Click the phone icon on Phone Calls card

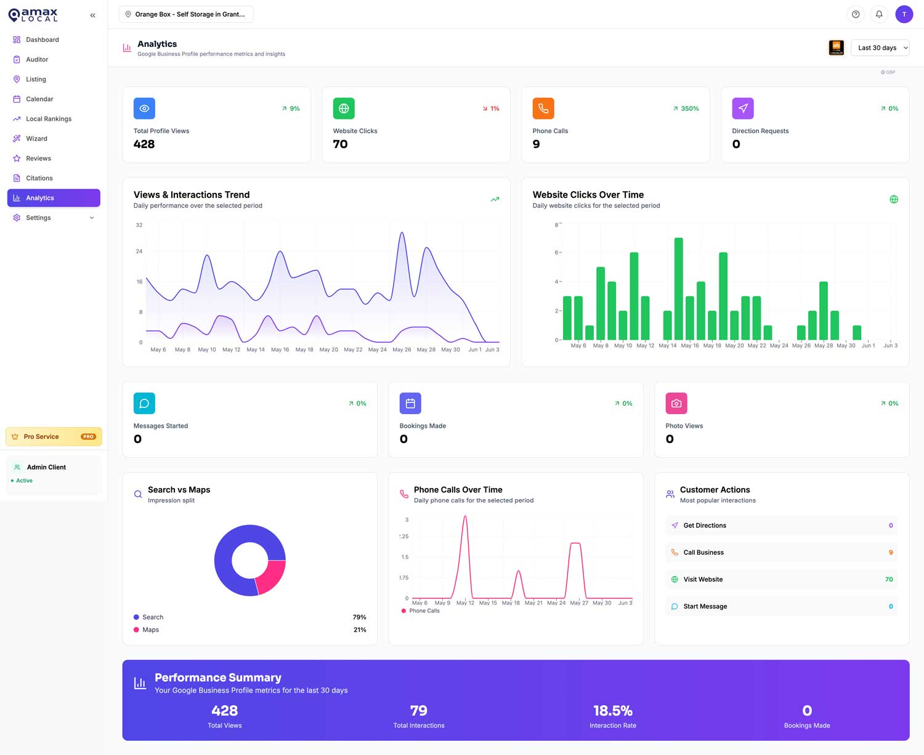(x=543, y=108)
